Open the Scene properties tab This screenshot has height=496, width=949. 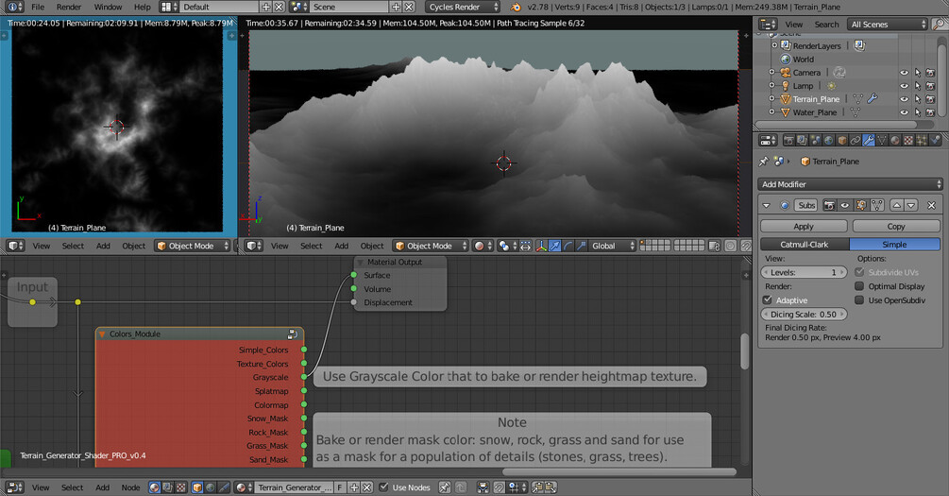pos(815,141)
